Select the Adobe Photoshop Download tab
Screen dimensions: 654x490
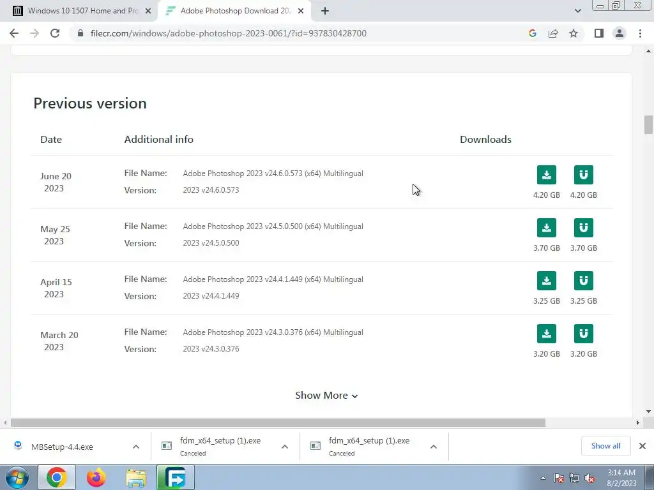[235, 11]
